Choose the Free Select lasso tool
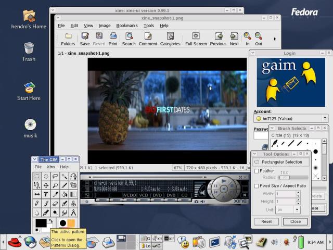This screenshot has height=250, width=333. [x=55, y=176]
